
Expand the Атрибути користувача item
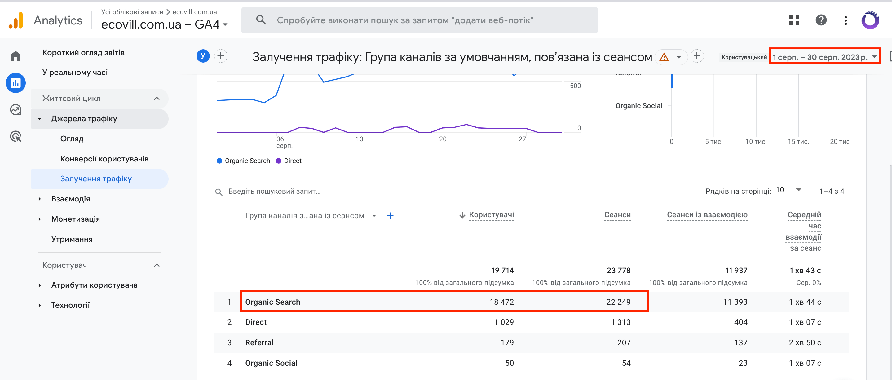39,285
